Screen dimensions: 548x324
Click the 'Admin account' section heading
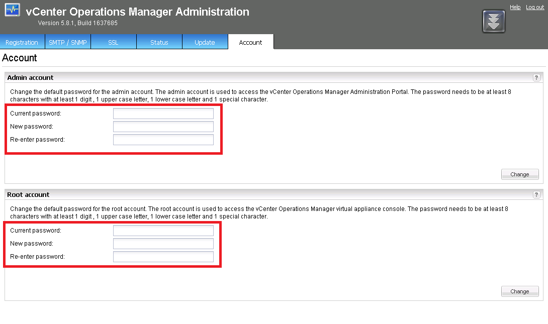click(x=30, y=77)
